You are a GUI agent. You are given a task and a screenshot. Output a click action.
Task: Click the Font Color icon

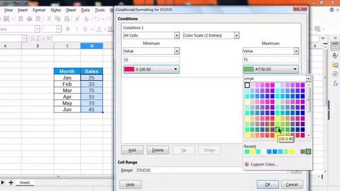[x=99, y=29]
